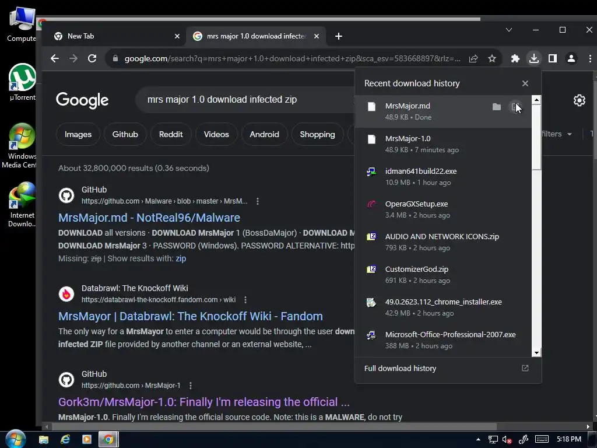This screenshot has width=597, height=448.
Task: Filter results by Android
Action: click(264, 135)
